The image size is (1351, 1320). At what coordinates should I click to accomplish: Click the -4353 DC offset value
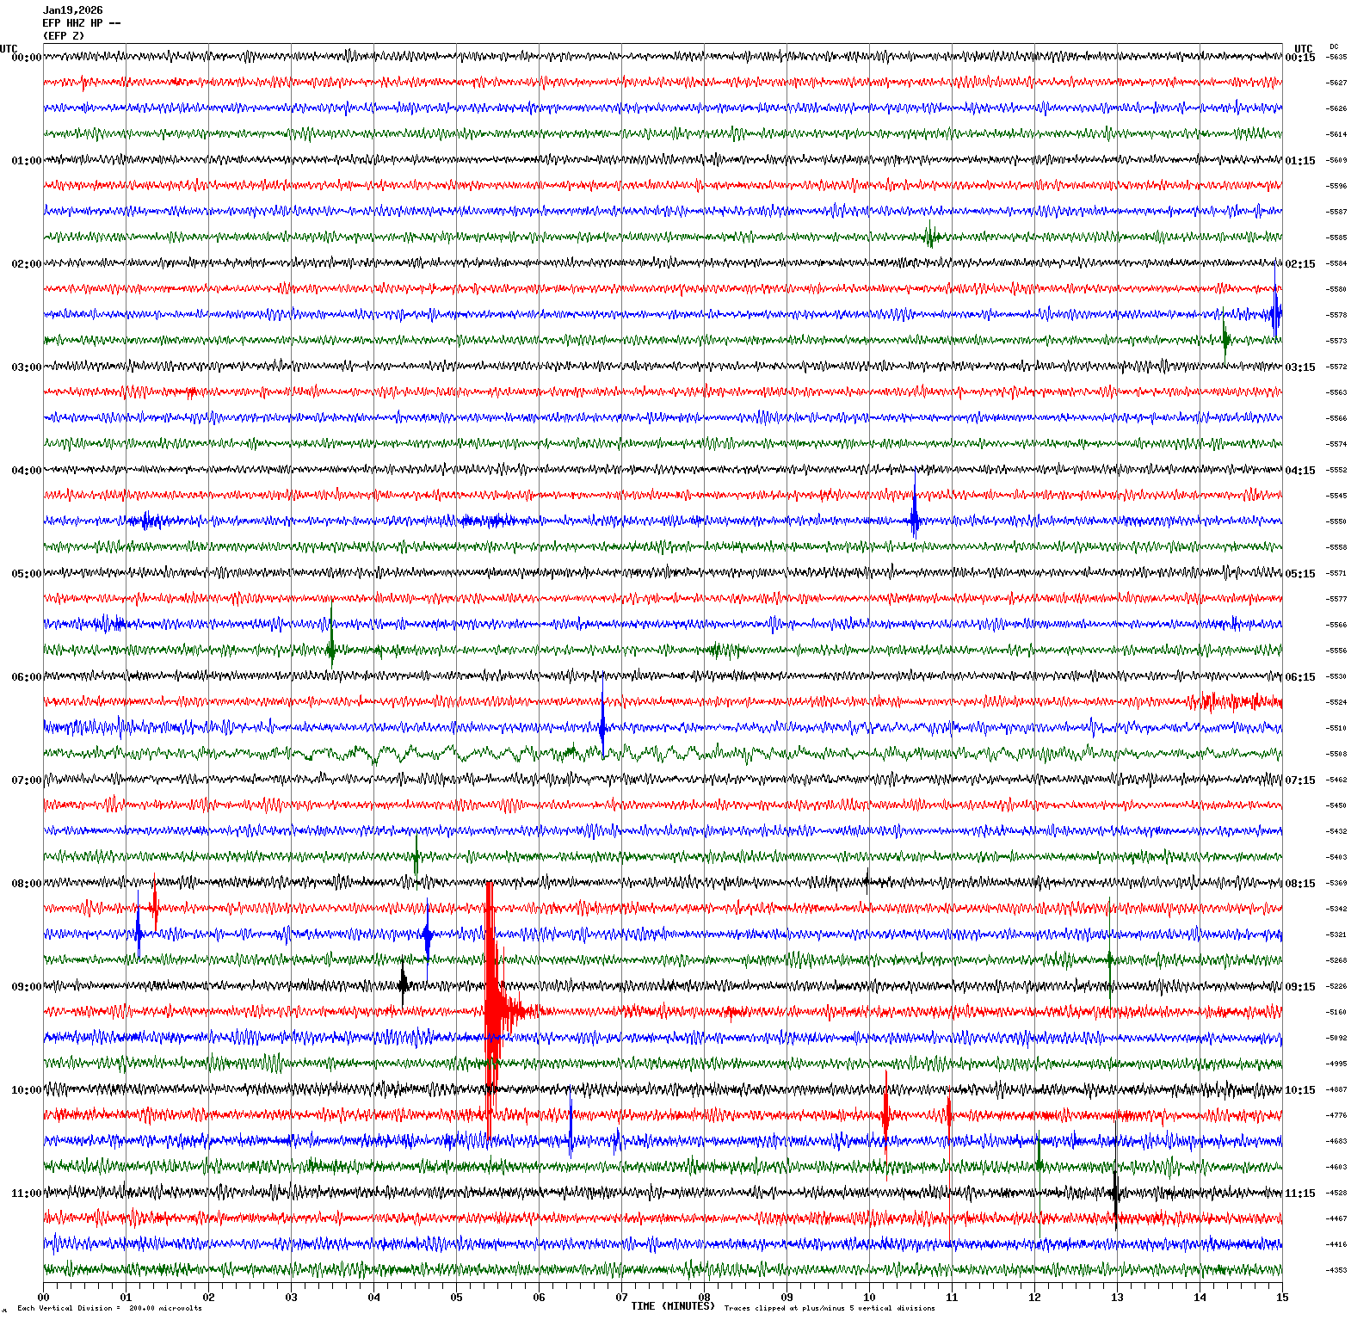pyautogui.click(x=1336, y=1270)
